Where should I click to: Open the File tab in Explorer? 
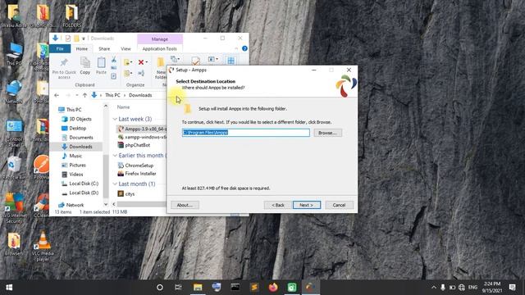60,49
